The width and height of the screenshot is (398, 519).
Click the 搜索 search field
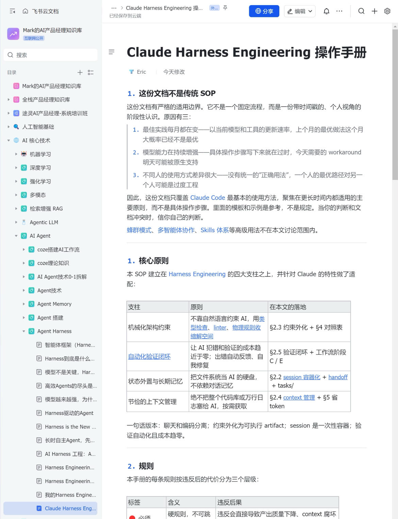click(50, 55)
